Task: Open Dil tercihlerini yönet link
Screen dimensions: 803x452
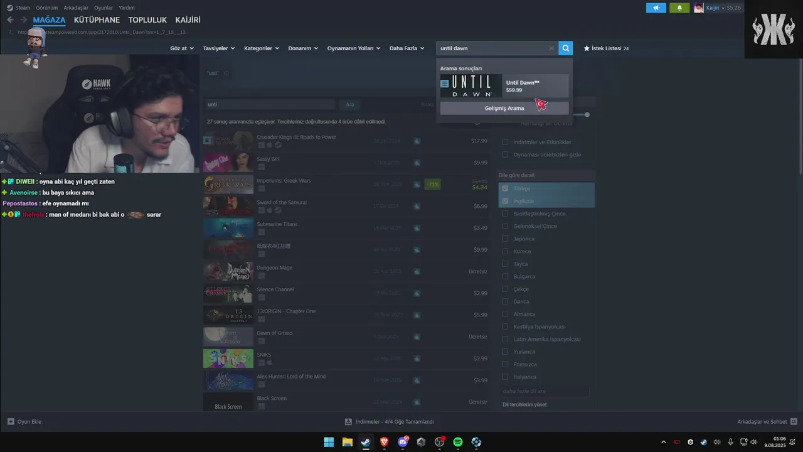Action: tap(524, 405)
